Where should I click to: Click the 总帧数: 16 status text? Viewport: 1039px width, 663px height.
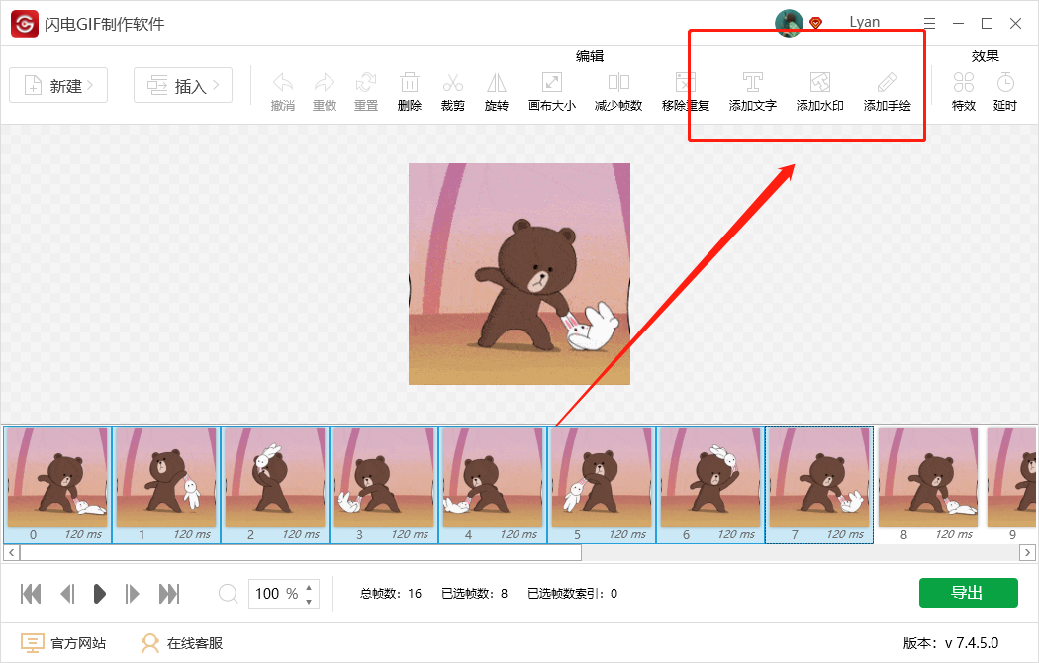pos(391,594)
